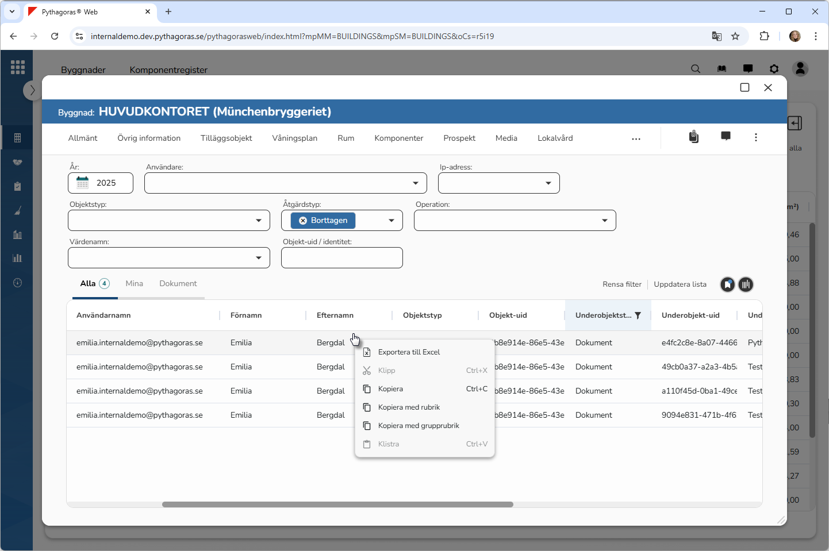This screenshot has width=829, height=551.
Task: Expand the Ip-adress dropdown
Action: pos(548,183)
